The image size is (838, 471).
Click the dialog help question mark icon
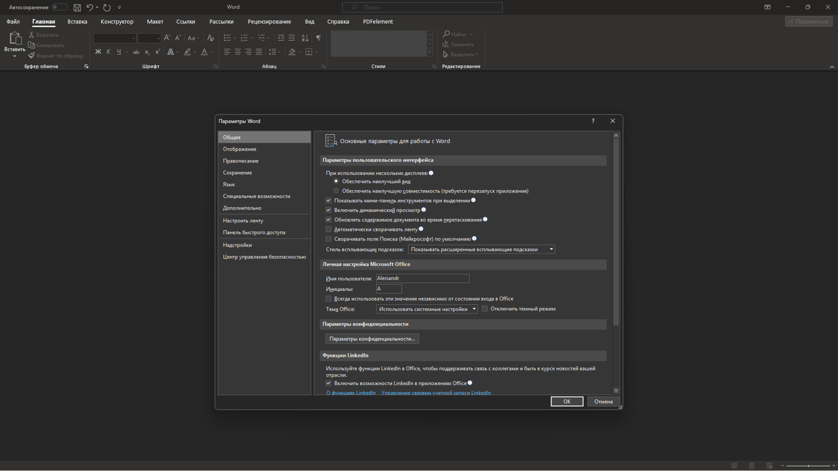tap(593, 121)
